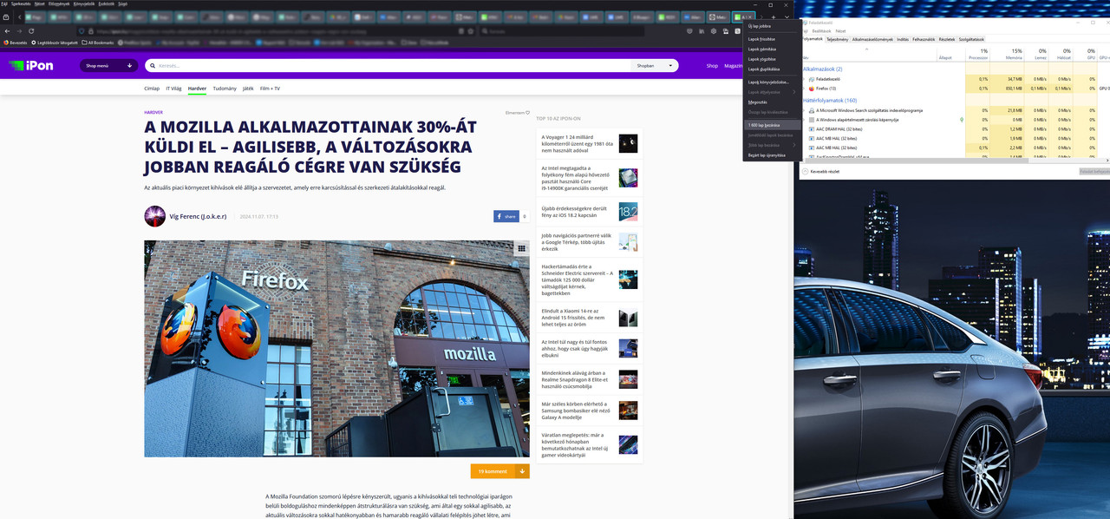Image resolution: width=1110 pixels, height=519 pixels.
Task: Switch to Alkalmazáselőzmények tab in Task Manager
Action: (x=872, y=39)
